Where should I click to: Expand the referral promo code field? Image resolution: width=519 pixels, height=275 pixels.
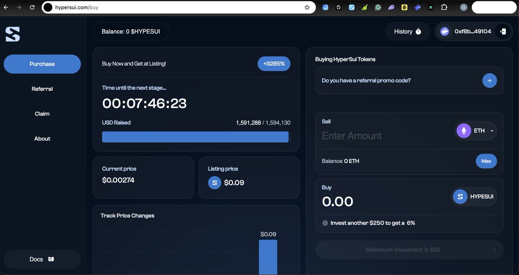(x=490, y=80)
